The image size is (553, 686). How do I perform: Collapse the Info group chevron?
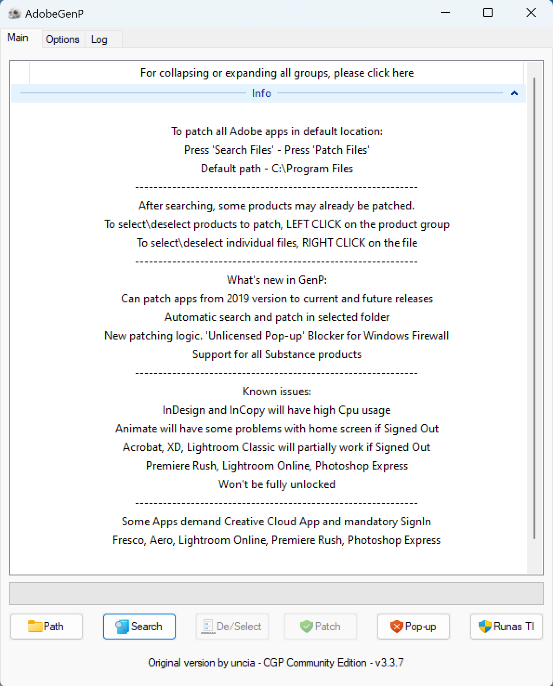514,93
